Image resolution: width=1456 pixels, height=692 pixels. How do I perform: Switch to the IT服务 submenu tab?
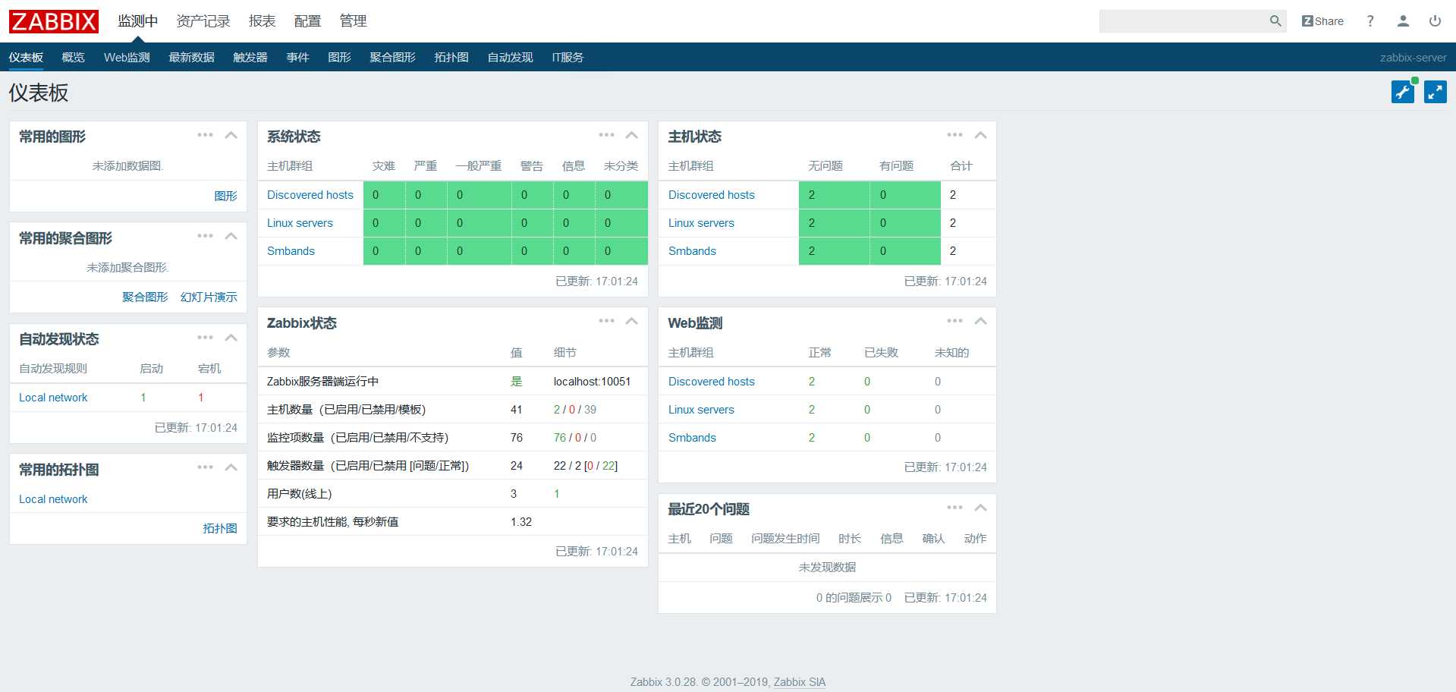point(568,58)
